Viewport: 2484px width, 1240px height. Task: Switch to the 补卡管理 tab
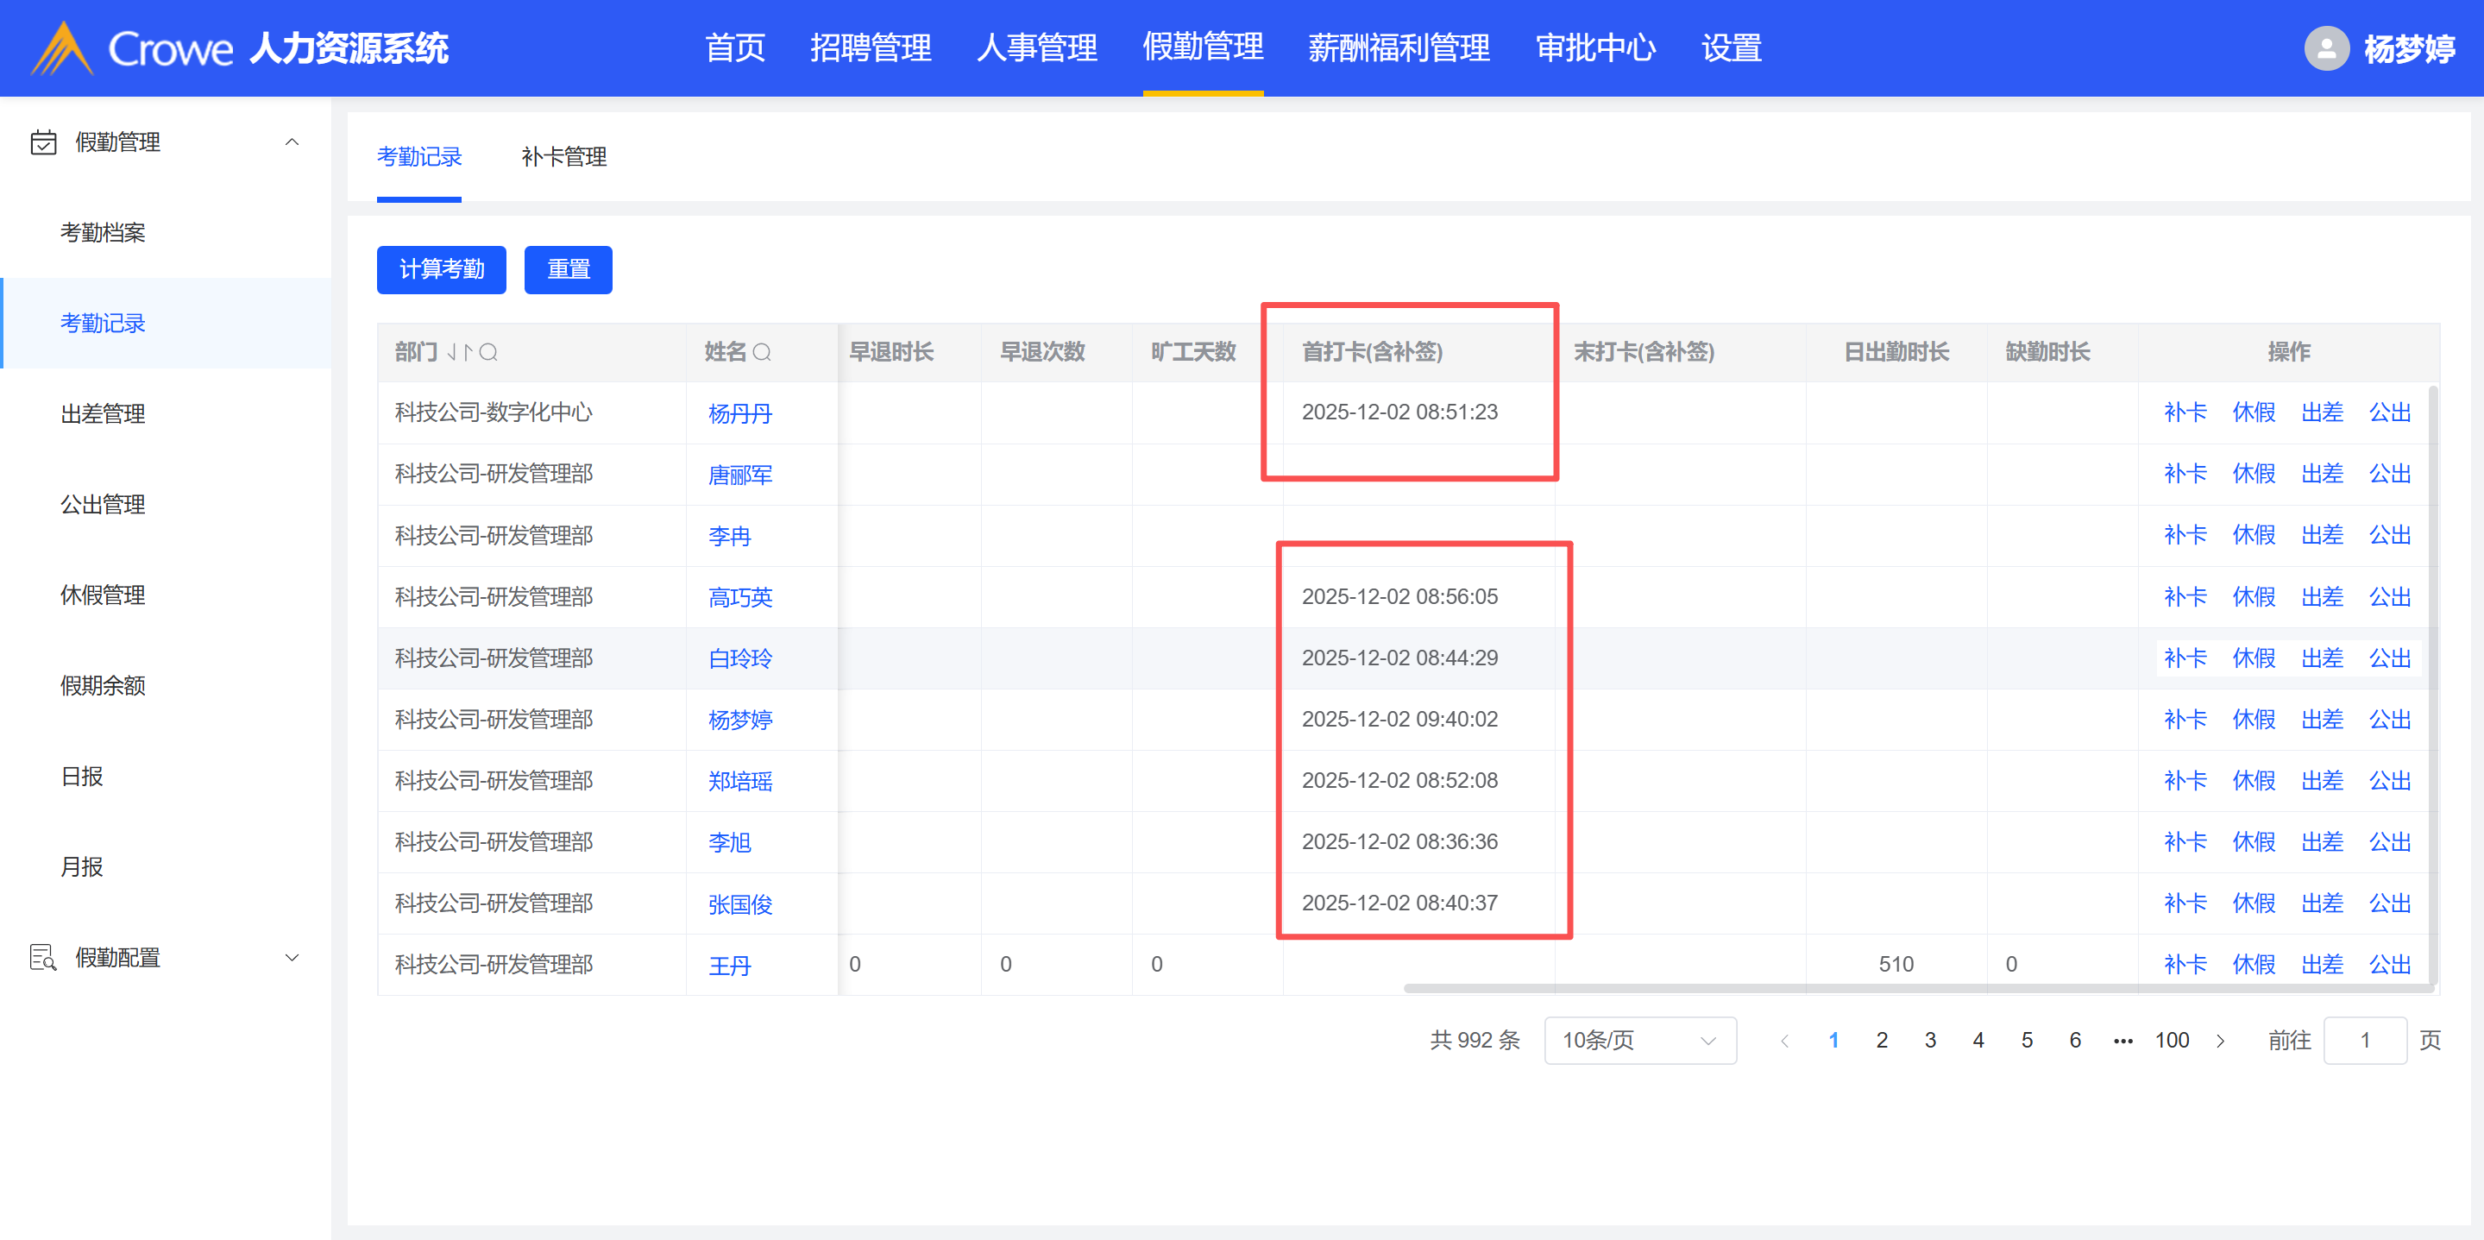(x=563, y=156)
